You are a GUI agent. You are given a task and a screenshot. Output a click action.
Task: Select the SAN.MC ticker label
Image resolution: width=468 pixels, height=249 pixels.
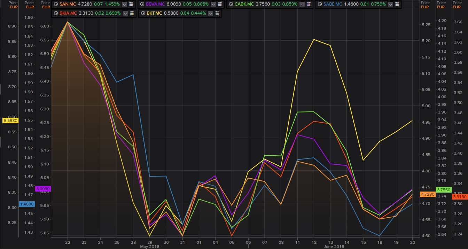(x=68, y=4)
